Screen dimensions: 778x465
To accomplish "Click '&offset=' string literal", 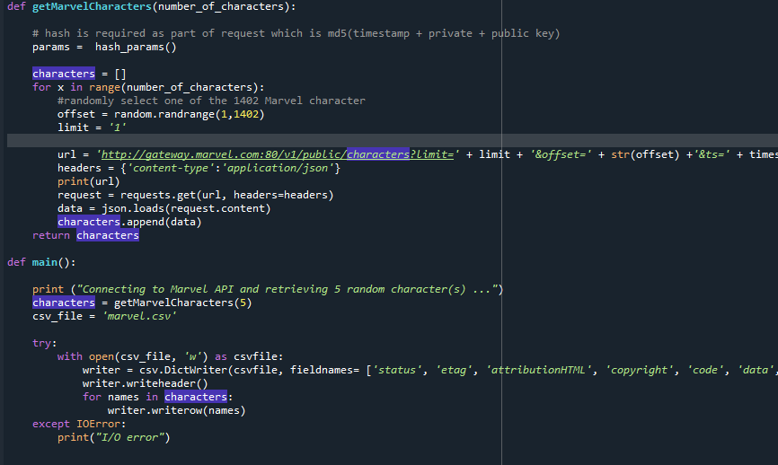I will [x=561, y=154].
